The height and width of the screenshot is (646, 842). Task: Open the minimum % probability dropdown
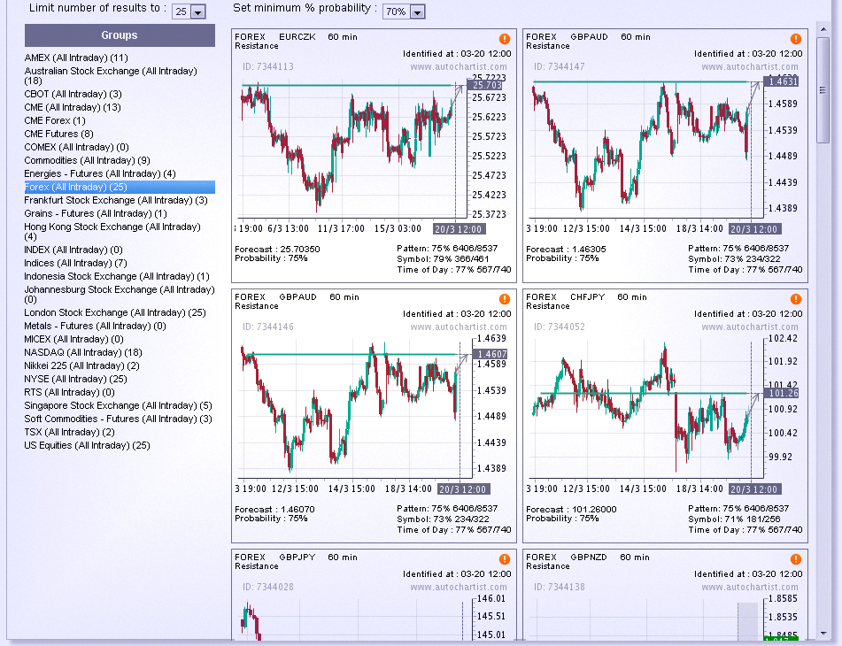pyautogui.click(x=405, y=12)
